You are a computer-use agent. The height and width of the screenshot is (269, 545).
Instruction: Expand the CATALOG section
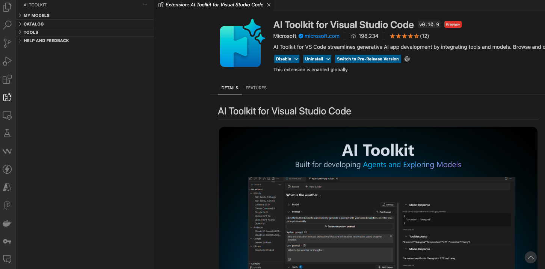[x=85, y=24]
